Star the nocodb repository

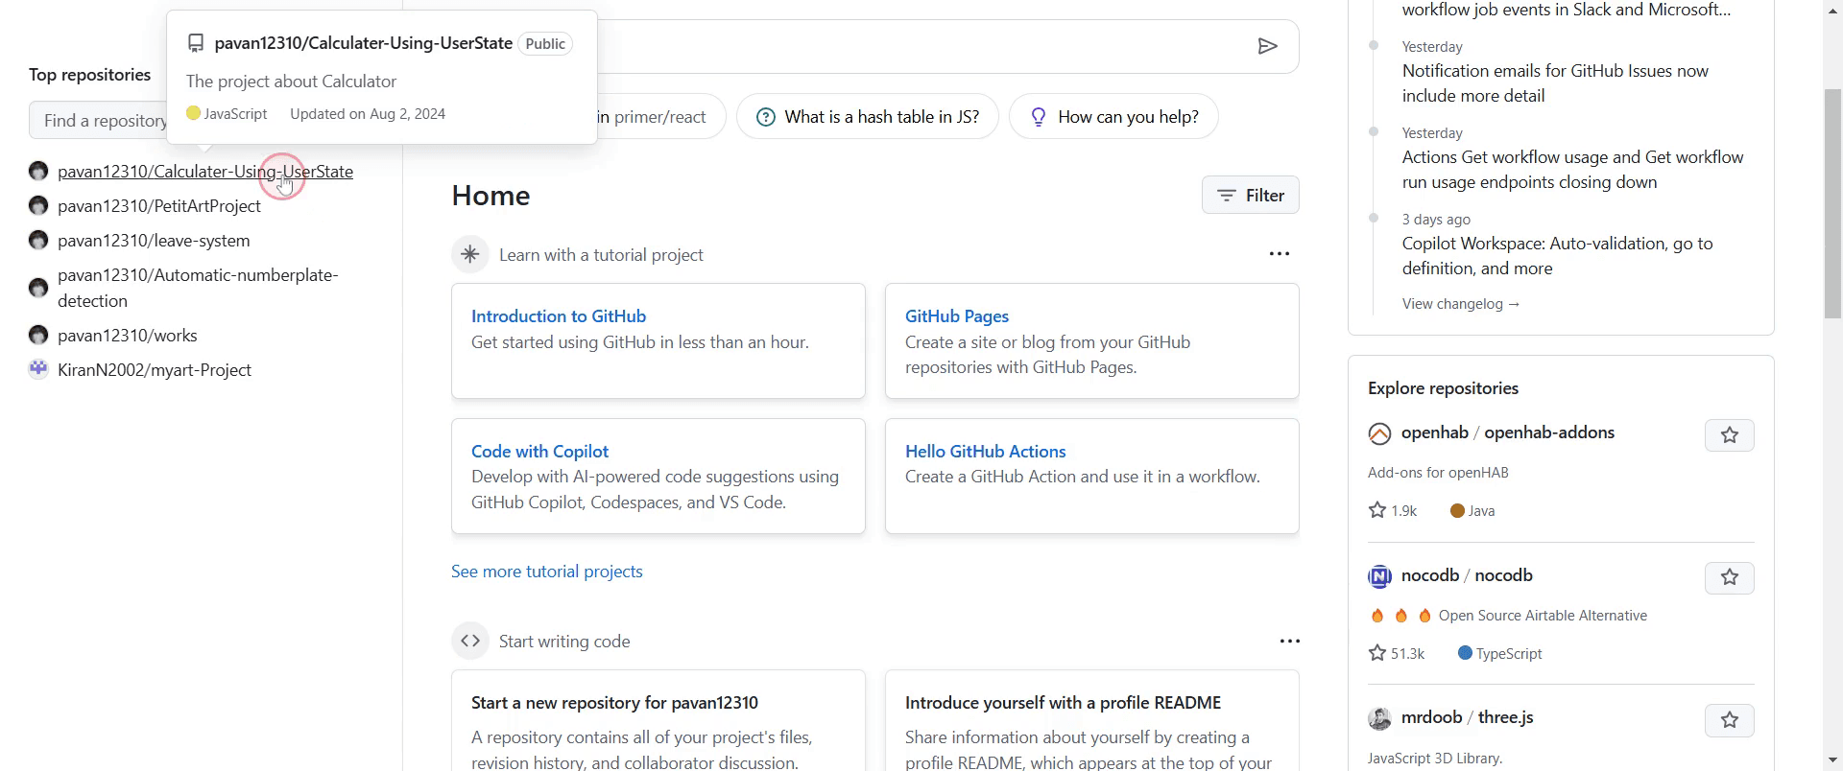point(1729,577)
